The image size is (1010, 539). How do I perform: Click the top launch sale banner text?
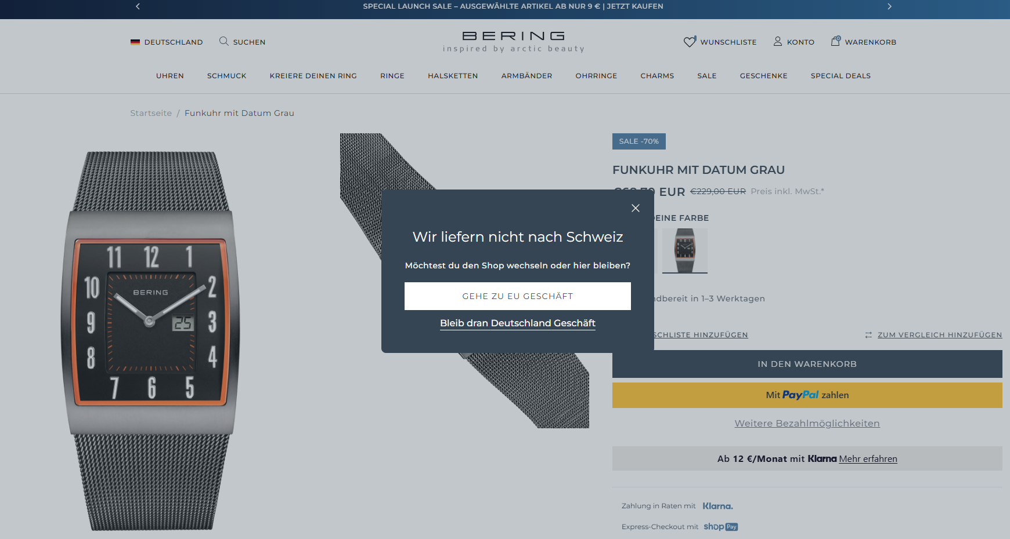[x=513, y=6]
